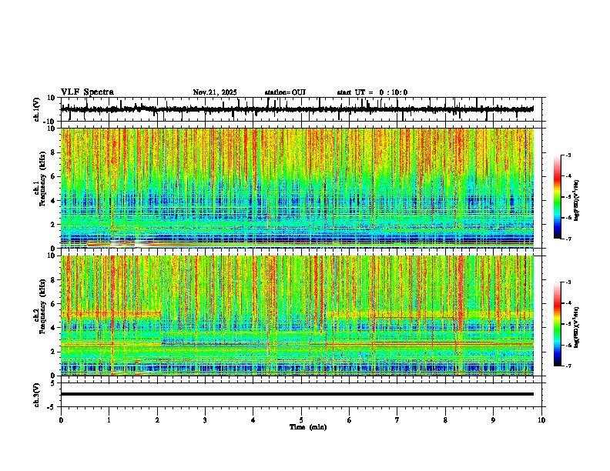The image size is (610, 471).
Task: Select the "ch.3(V)" axis label
Action: 37,395
